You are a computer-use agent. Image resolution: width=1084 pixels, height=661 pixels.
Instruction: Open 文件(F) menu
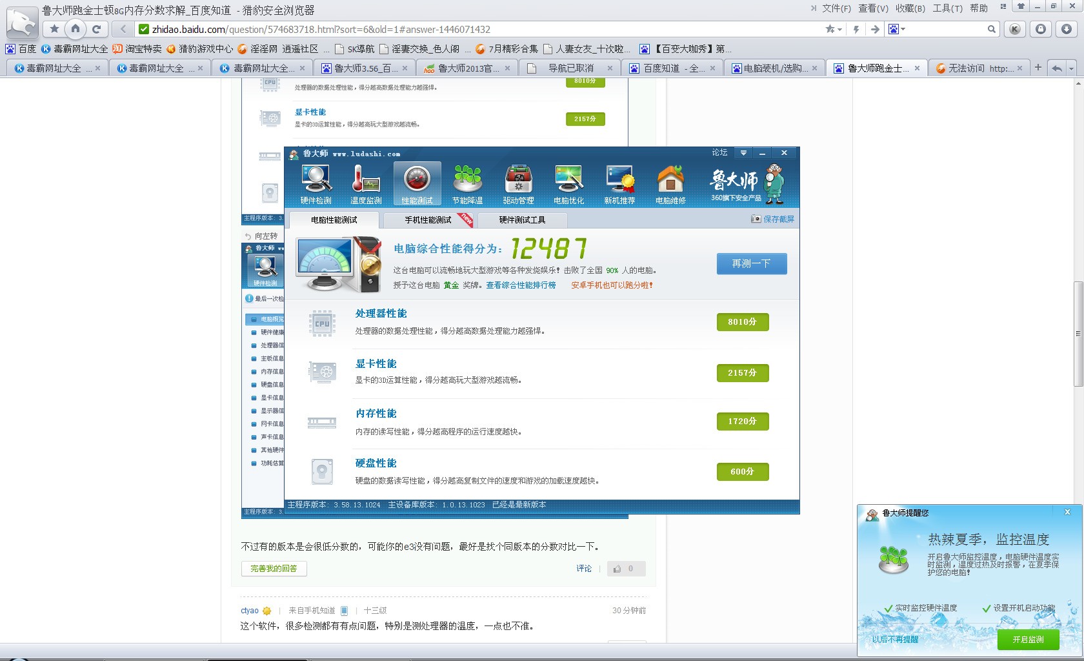pyautogui.click(x=836, y=8)
